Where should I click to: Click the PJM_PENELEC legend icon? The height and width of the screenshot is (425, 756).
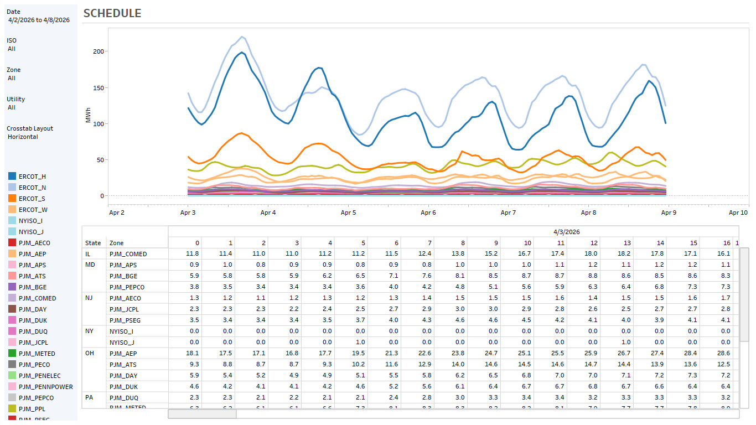(x=12, y=375)
